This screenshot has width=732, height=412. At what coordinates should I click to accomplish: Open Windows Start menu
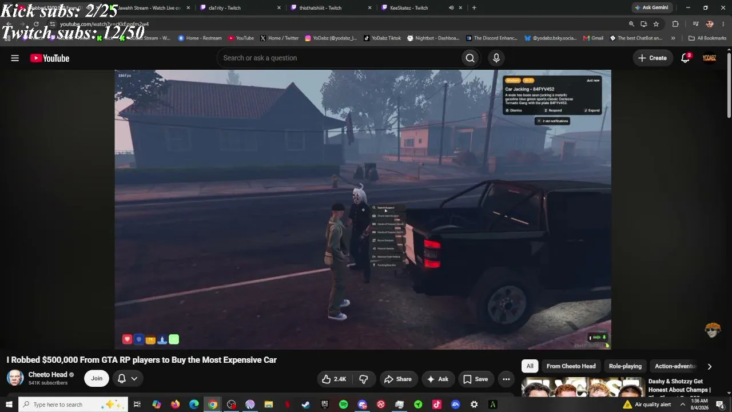(x=9, y=405)
